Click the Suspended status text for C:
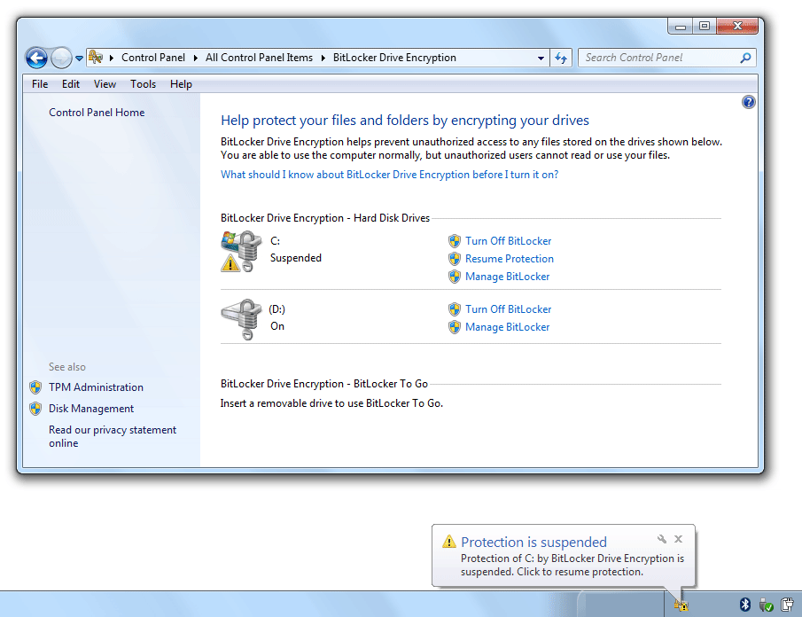The height and width of the screenshot is (617, 802). pyautogui.click(x=296, y=258)
